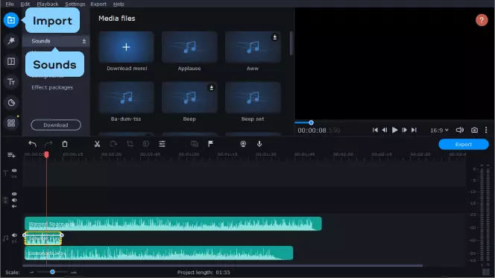495x278 pixels.
Task: Click the question mark help button
Action: [482, 20]
